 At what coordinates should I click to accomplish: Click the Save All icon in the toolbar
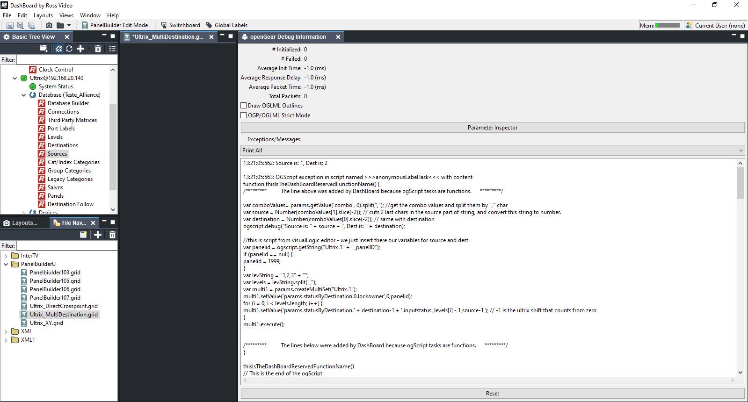(32, 25)
